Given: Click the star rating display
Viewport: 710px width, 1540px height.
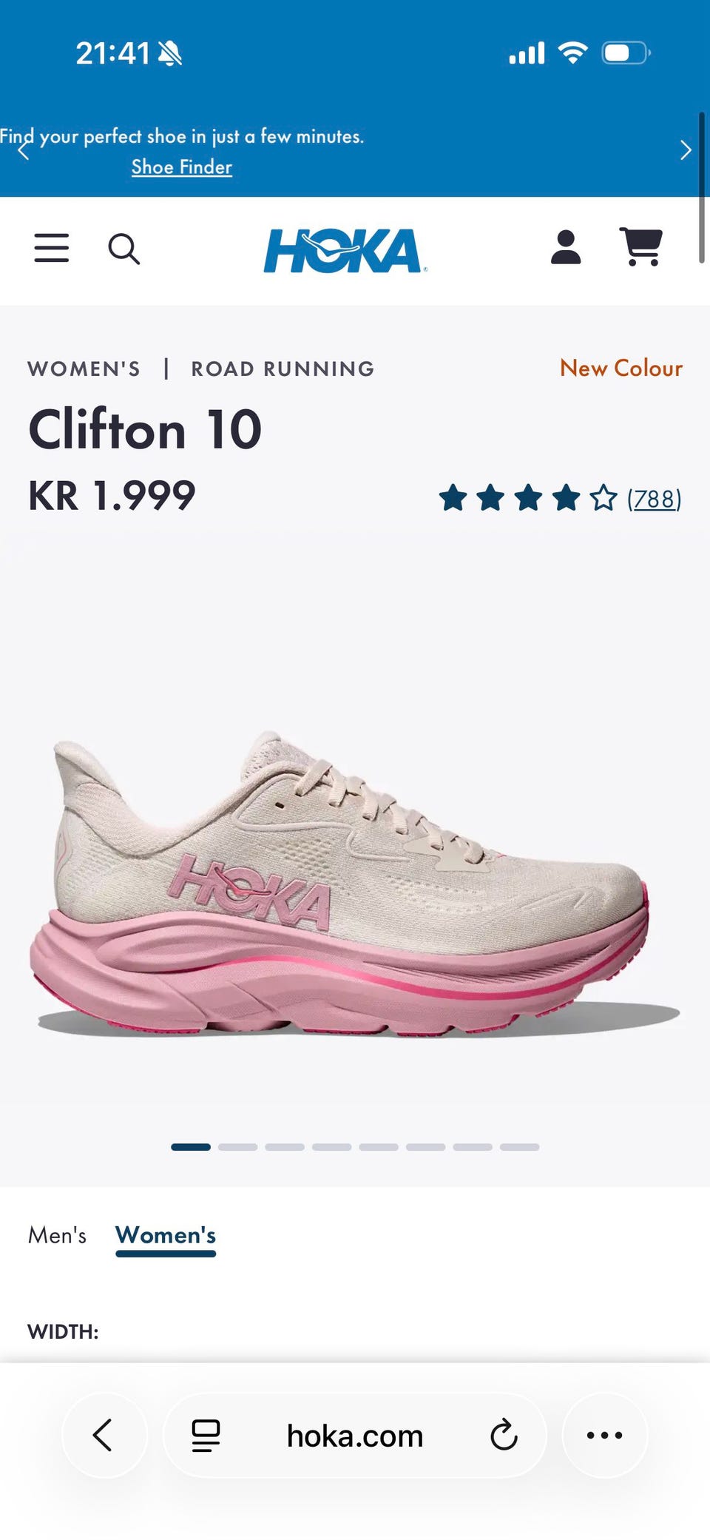Looking at the screenshot, I should (x=527, y=498).
